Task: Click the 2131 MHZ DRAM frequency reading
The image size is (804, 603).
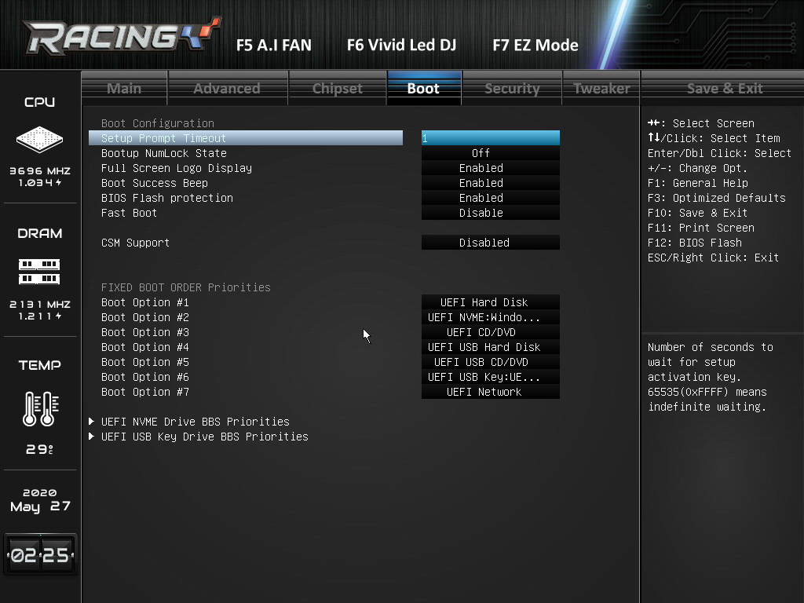Action: [40, 304]
